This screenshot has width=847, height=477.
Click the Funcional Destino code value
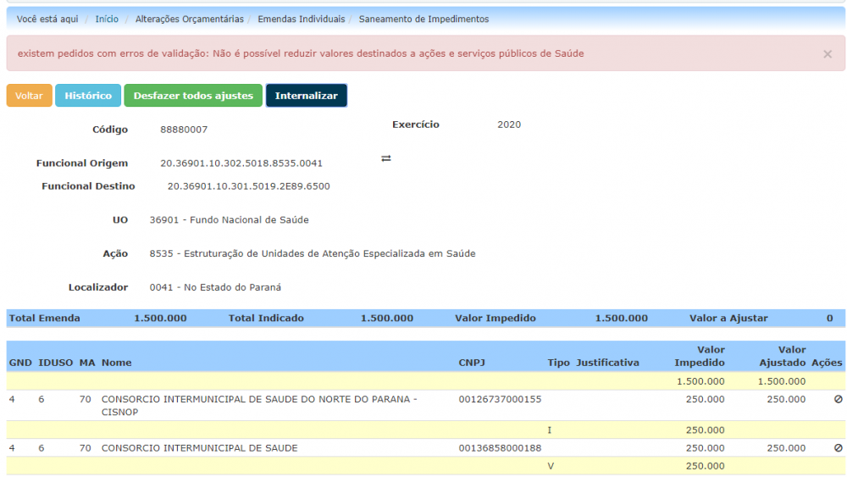248,186
